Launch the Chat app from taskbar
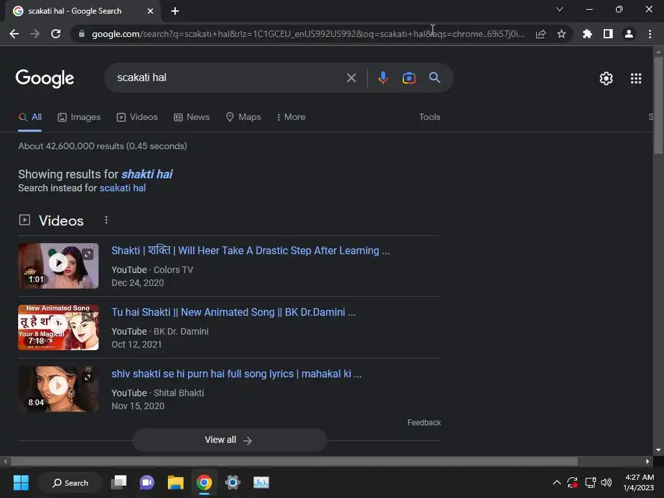Viewport: 664px width, 498px height. point(147,482)
